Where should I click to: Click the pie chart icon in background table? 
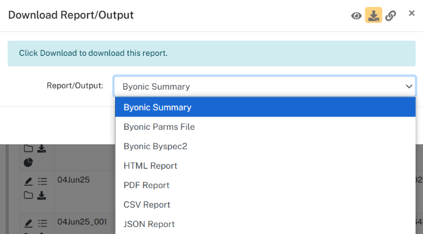[x=29, y=162]
